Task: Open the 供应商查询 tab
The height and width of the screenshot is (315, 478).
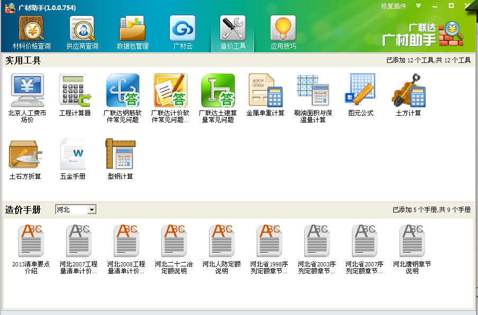Action: coord(82,33)
